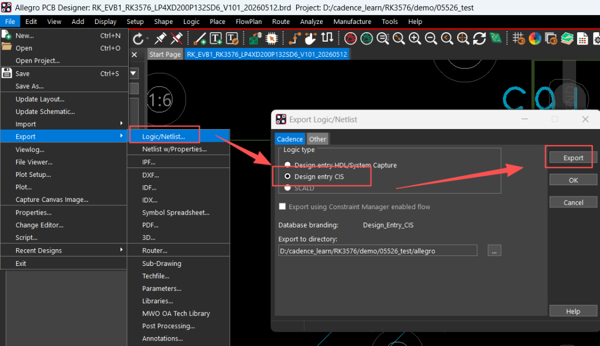This screenshot has height=346, width=600.
Task: Choose Symbol Spreadsheet... export option
Action: pos(178,212)
